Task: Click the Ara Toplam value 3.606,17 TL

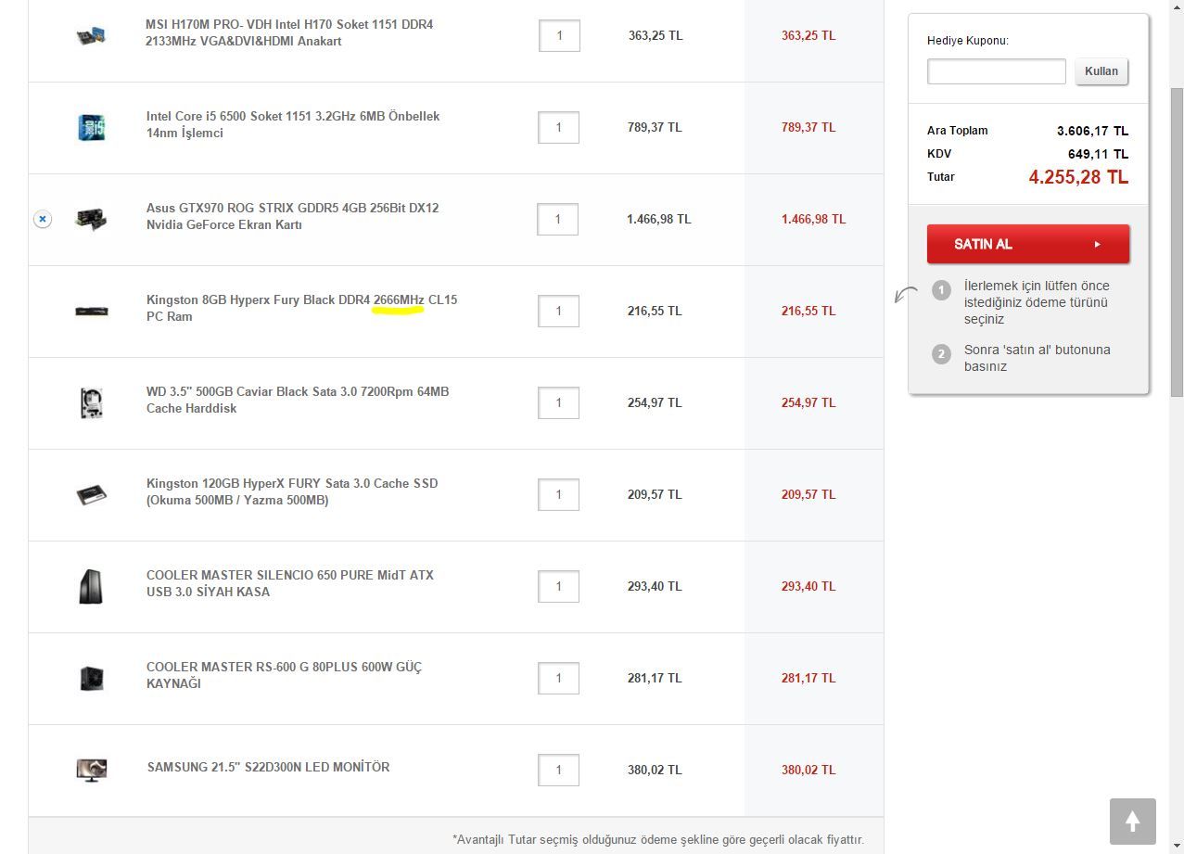Action: click(1092, 131)
